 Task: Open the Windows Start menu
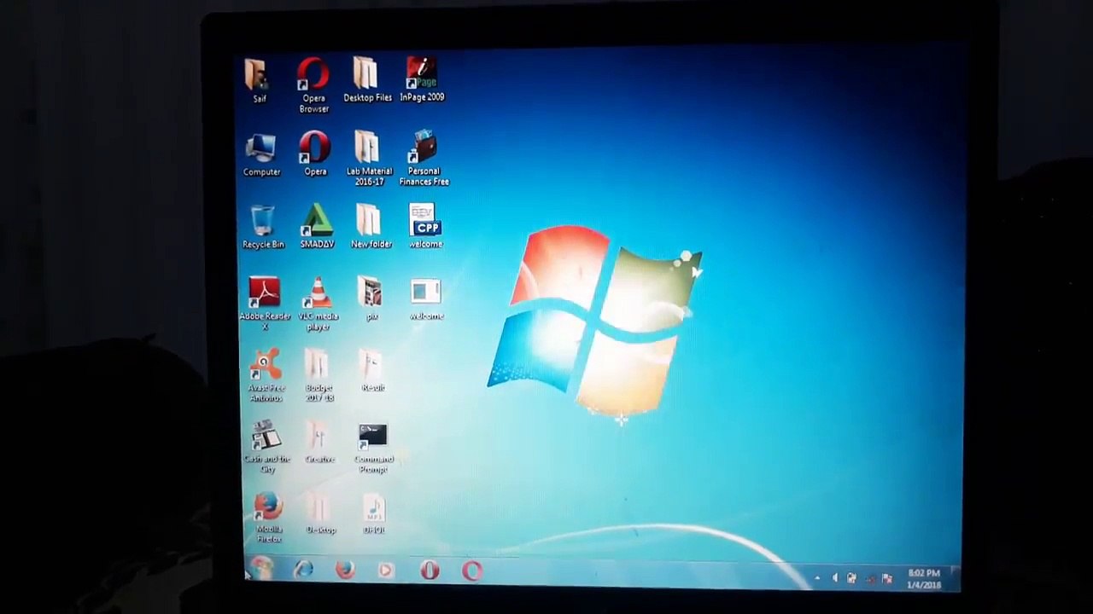point(262,569)
